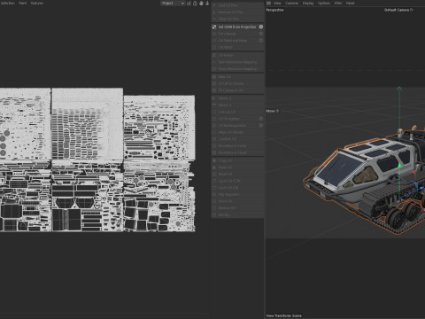The width and height of the screenshot is (425, 319).
Task: Click the Move tool indicator in viewport
Action: click(273, 111)
